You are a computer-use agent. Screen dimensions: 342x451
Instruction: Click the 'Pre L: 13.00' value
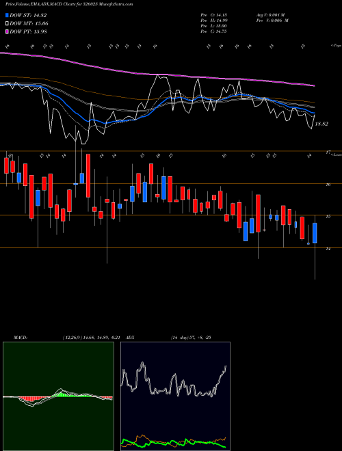click(x=214, y=26)
